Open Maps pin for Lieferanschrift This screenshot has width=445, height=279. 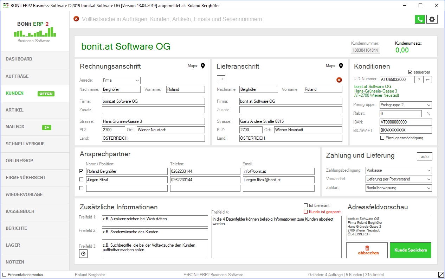pos(341,66)
